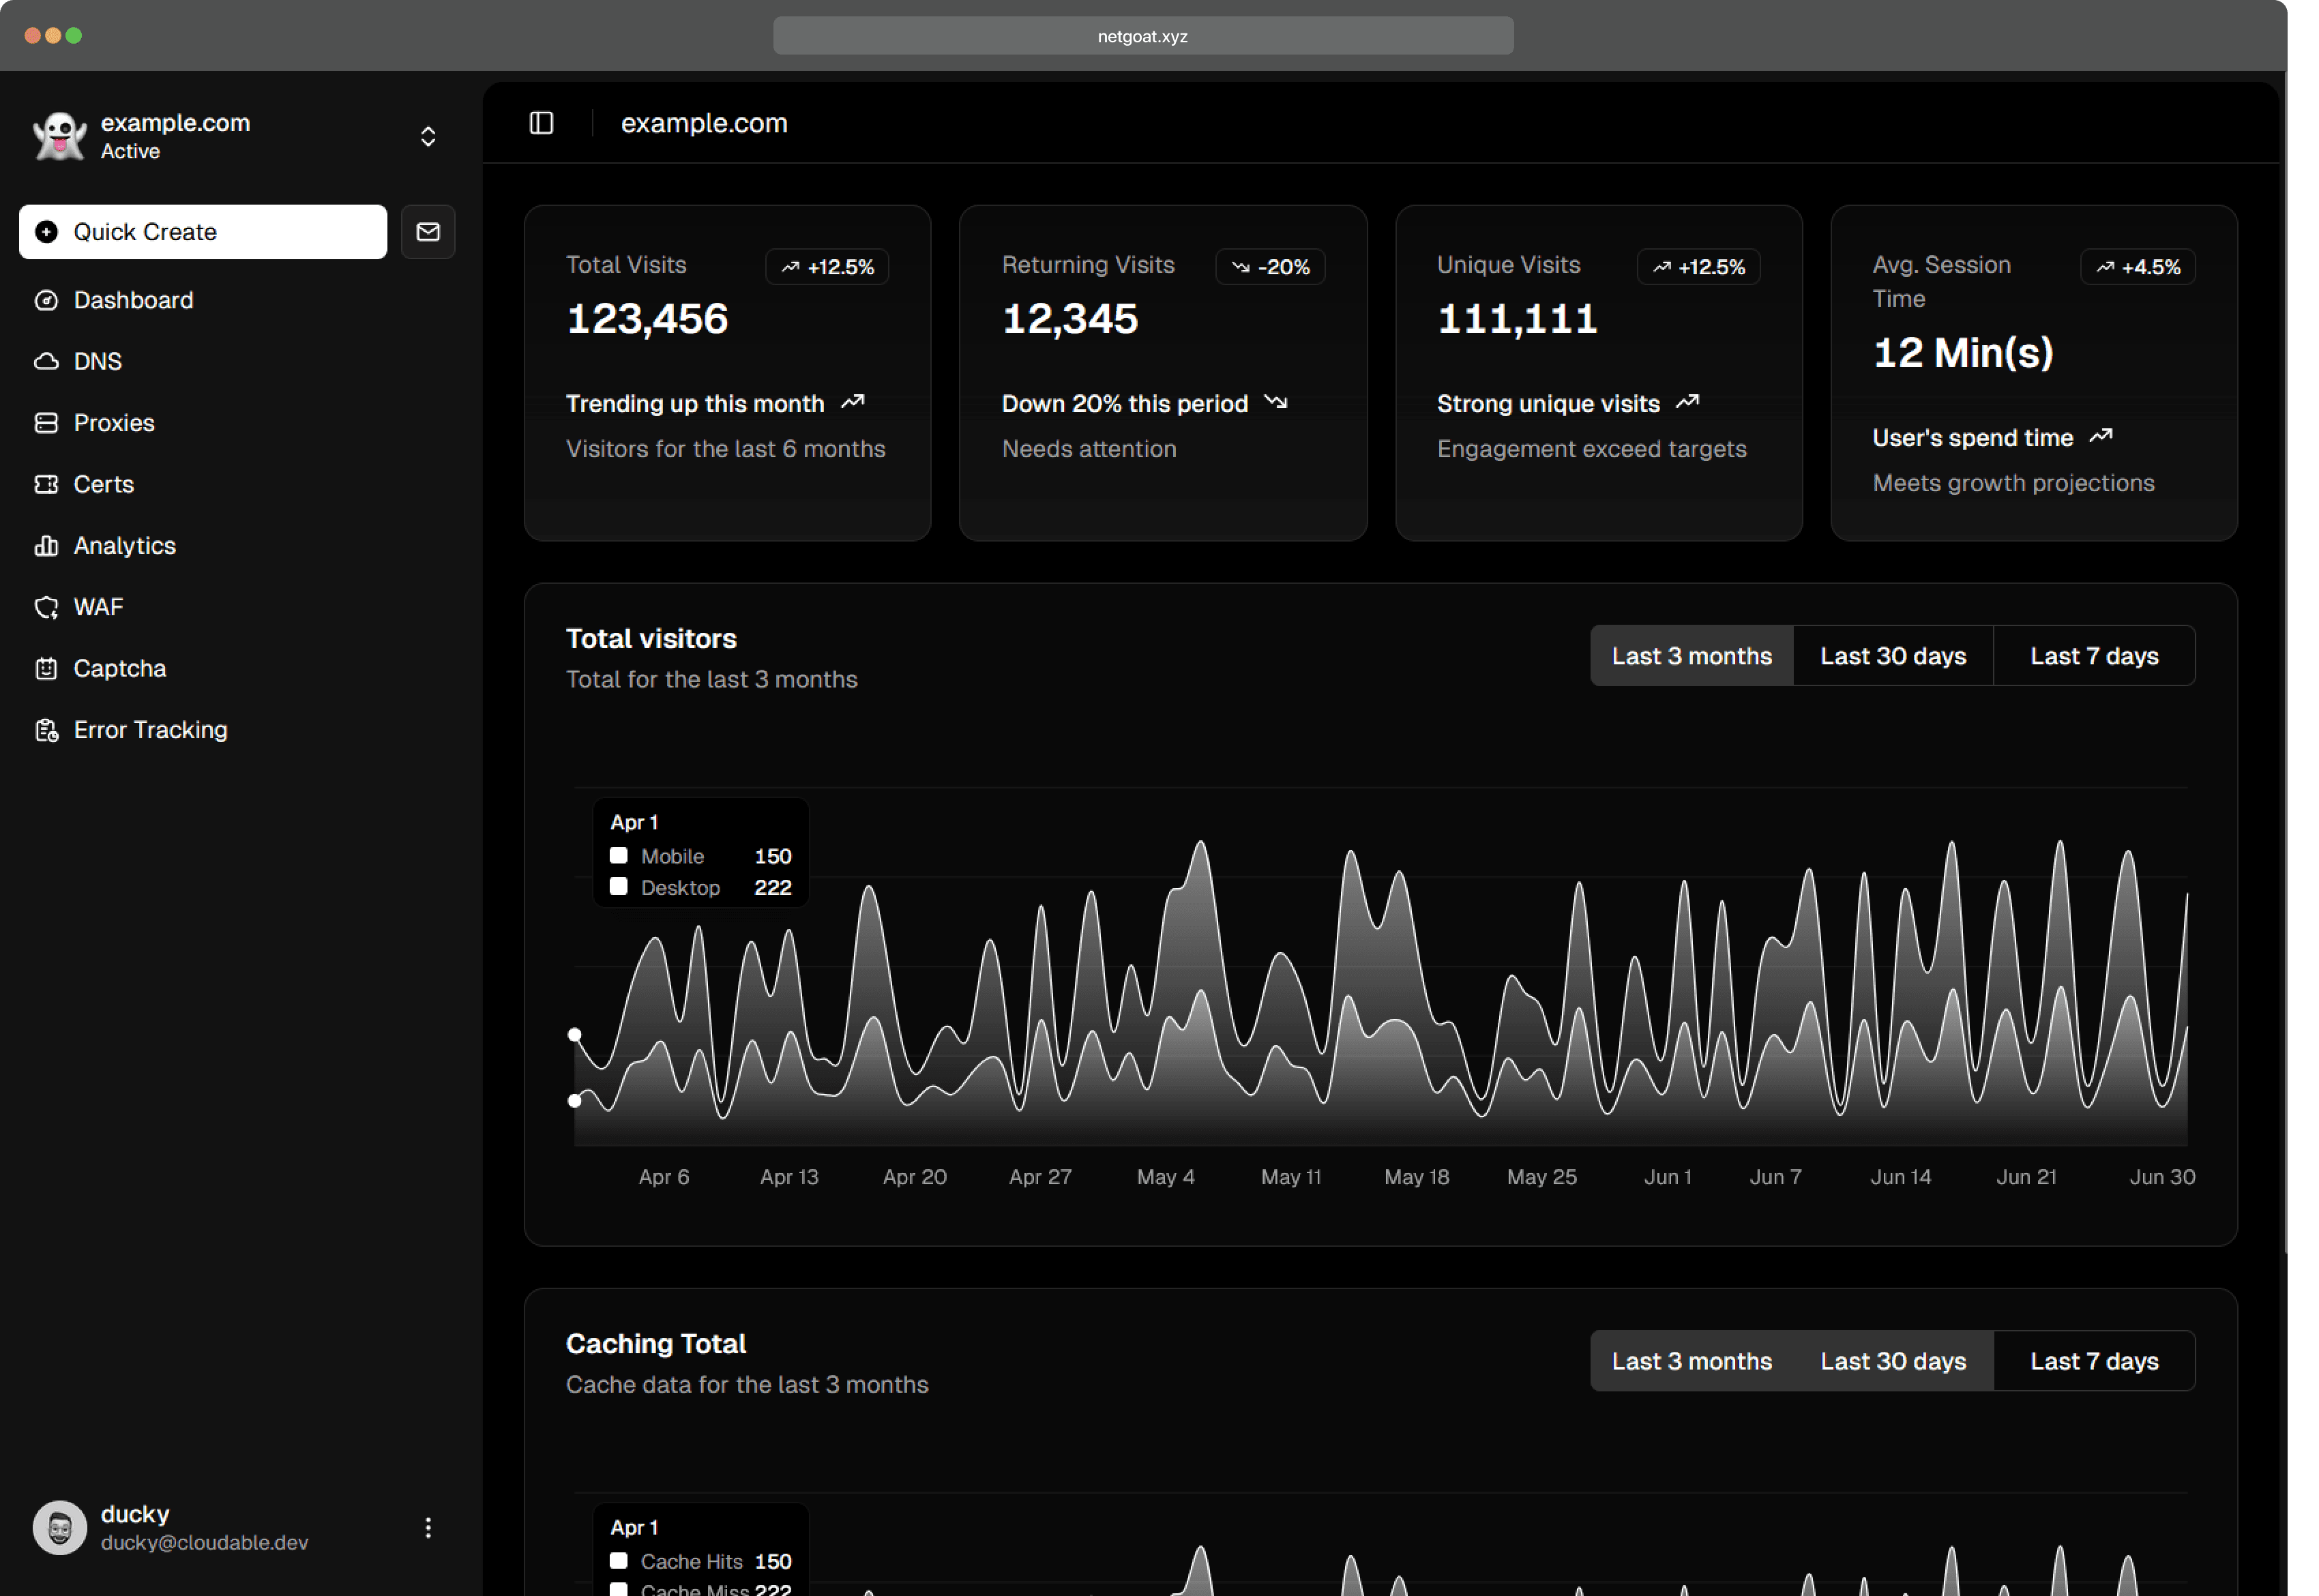Click the DNS cloud icon
Screen dimensions: 2319x1596
46,361
